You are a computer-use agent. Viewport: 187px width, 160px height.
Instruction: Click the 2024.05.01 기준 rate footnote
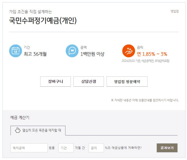(x=146, y=61)
